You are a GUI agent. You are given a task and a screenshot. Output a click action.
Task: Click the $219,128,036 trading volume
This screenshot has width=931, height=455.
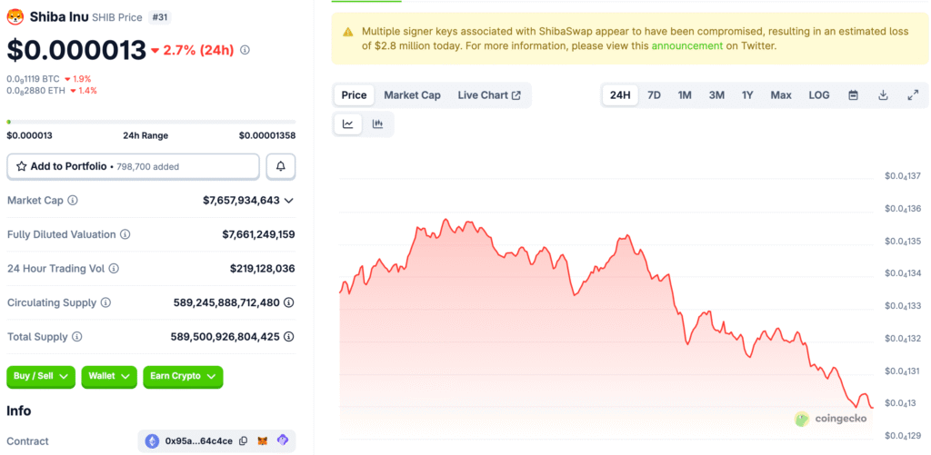point(263,269)
